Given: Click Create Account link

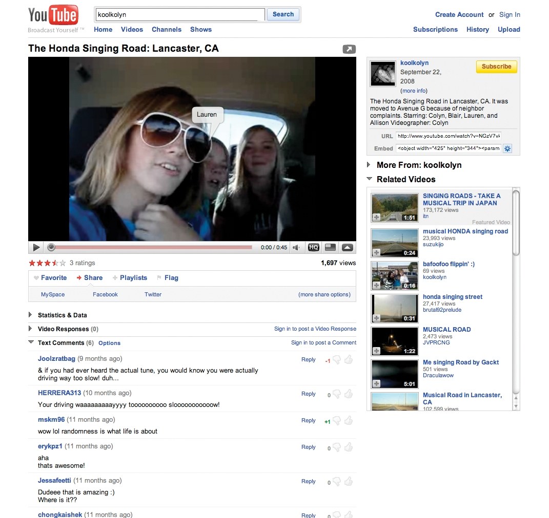Looking at the screenshot, I should tap(459, 15).
